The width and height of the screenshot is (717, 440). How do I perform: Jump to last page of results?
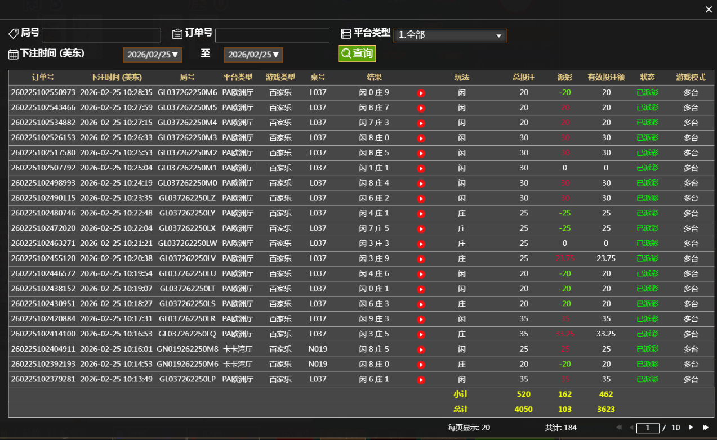tap(706, 428)
